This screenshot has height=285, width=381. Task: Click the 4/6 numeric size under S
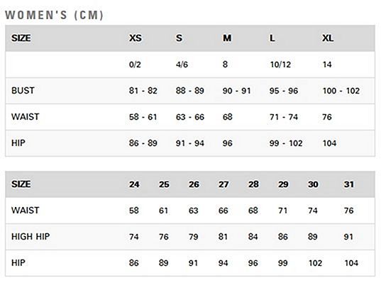182,65
